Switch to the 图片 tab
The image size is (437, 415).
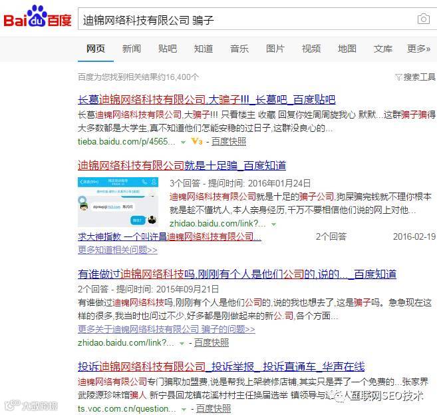(x=275, y=49)
